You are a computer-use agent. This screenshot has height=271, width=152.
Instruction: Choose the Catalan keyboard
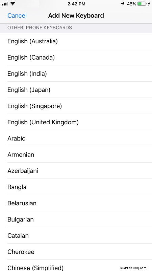click(76, 235)
